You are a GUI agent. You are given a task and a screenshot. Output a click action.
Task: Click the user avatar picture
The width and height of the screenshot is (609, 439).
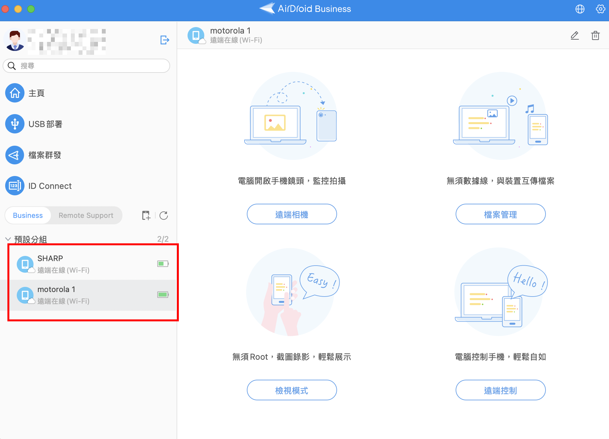click(x=15, y=41)
